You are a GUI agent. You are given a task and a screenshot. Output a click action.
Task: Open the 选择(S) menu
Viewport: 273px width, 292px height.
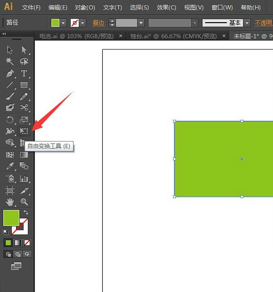coord(140,8)
